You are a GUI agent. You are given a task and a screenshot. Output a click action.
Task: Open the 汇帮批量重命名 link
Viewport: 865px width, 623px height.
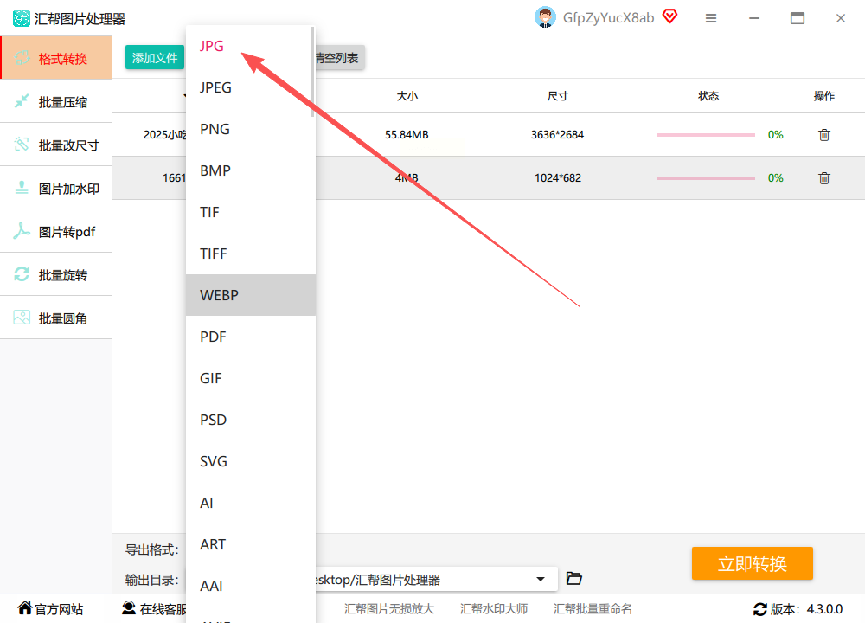click(593, 608)
